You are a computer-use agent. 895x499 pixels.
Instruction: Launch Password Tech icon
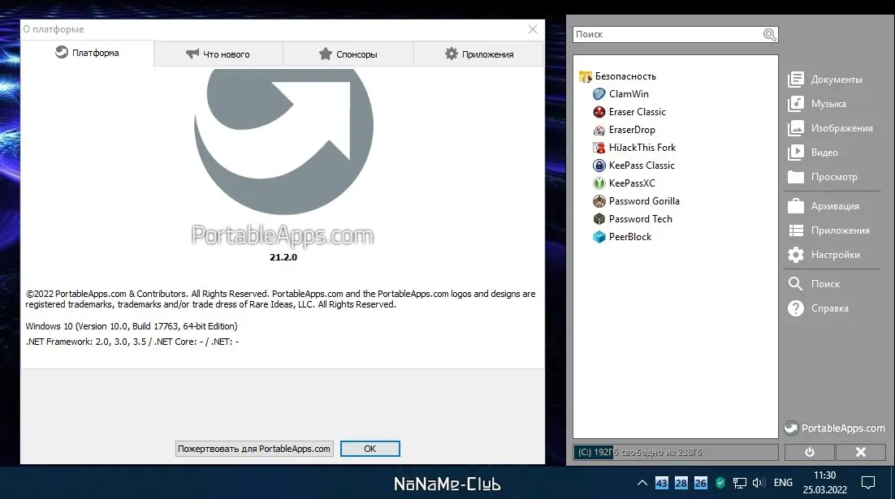599,219
